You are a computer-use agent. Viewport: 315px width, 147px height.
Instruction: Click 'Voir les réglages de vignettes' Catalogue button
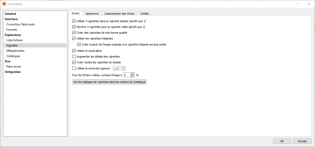coord(109,82)
